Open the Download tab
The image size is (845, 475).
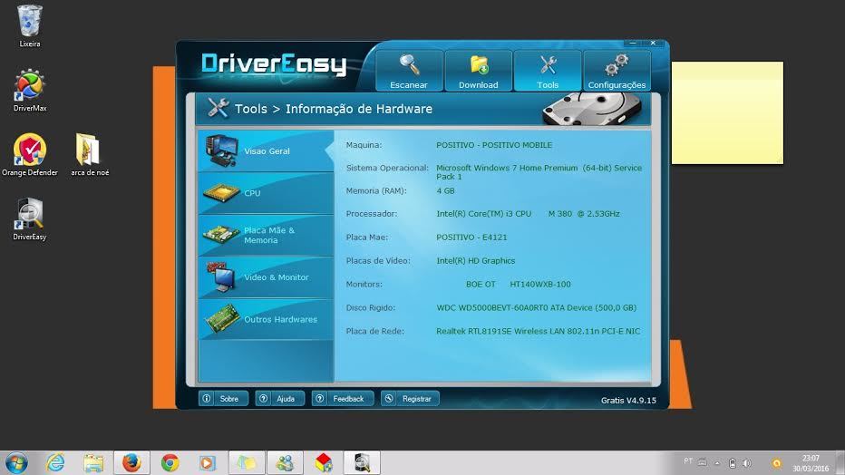[x=478, y=71]
